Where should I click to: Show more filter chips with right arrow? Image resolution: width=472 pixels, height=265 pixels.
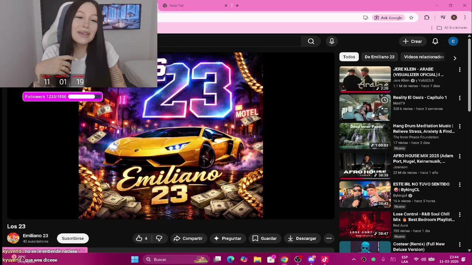[x=455, y=58]
